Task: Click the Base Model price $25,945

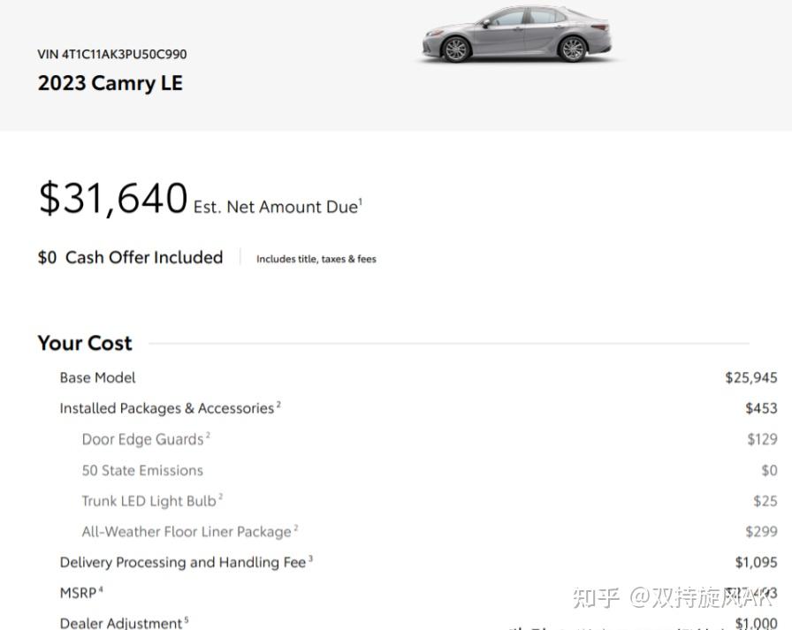Action: coord(751,377)
